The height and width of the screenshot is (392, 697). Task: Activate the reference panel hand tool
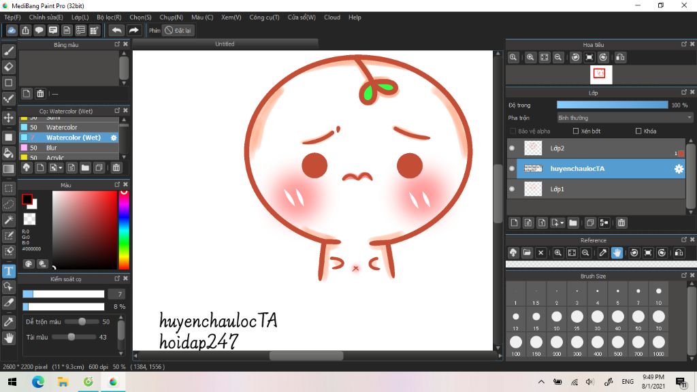coord(617,253)
